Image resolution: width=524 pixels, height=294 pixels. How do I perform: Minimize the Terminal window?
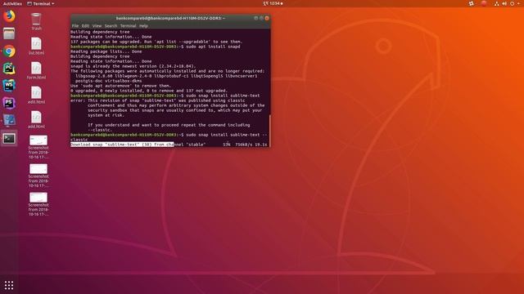(256, 18)
